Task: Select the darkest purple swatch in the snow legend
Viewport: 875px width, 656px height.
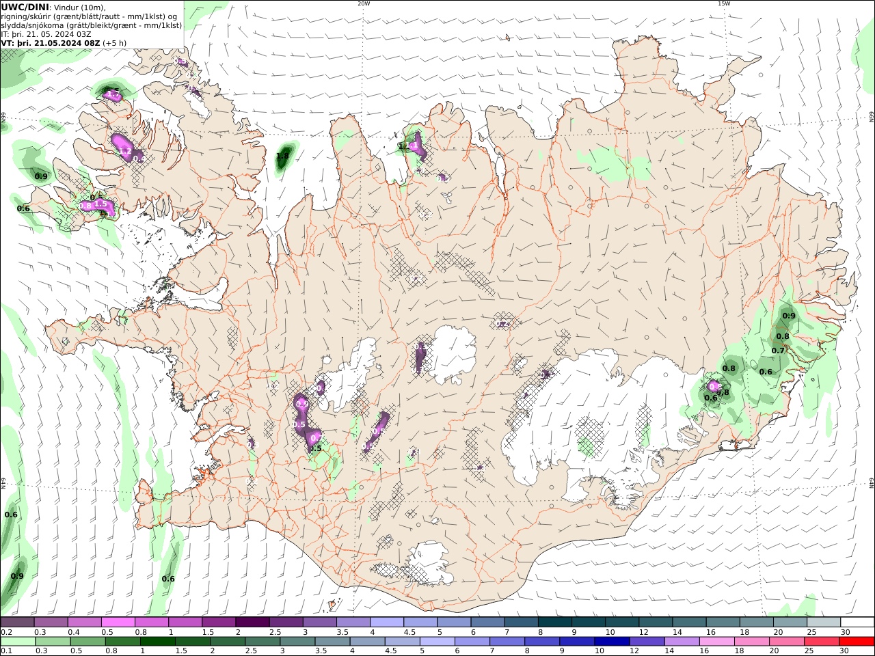Action: pyautogui.click(x=252, y=623)
